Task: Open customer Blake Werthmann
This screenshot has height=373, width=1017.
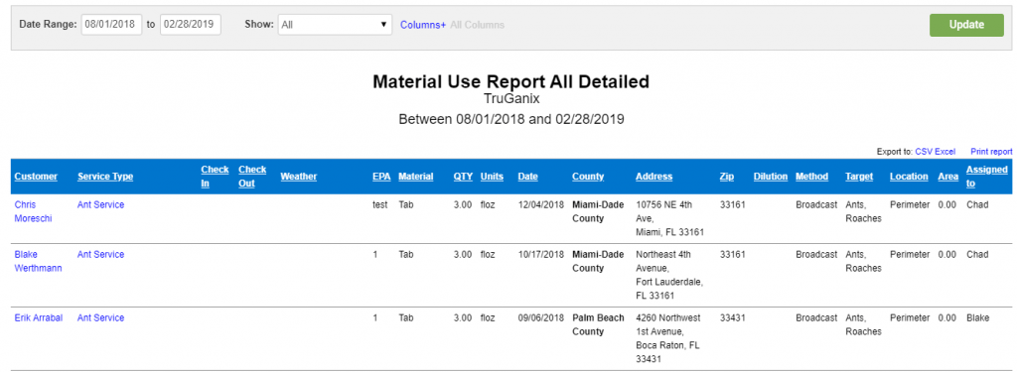Action: point(39,261)
